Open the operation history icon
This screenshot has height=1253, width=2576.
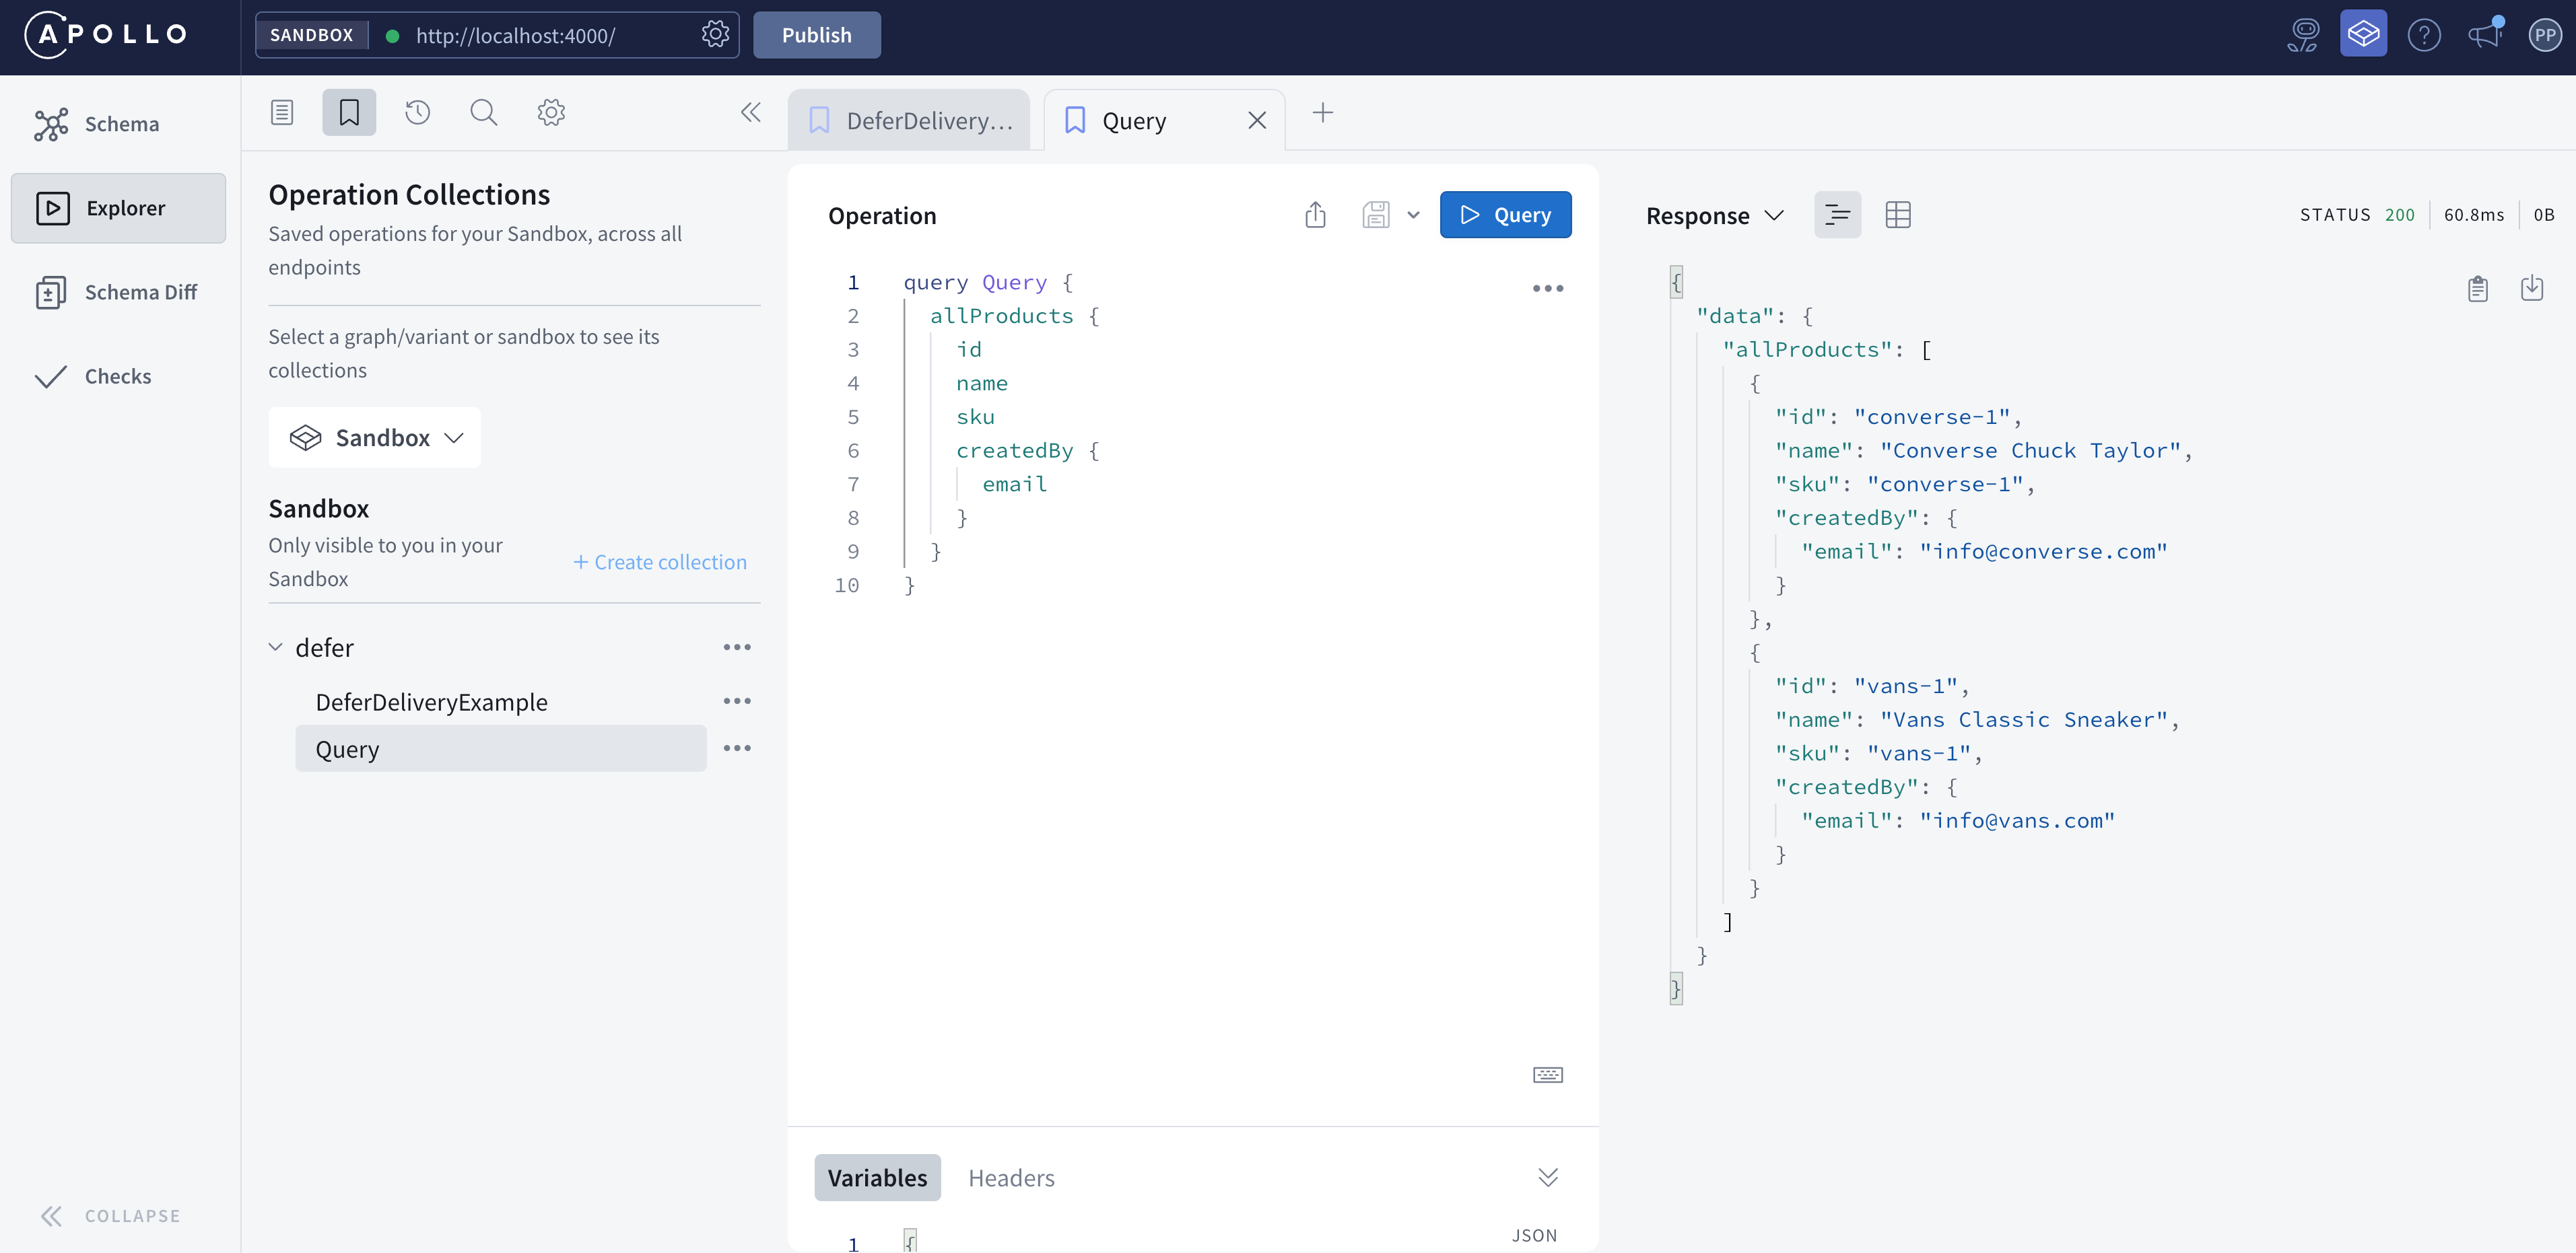(417, 113)
